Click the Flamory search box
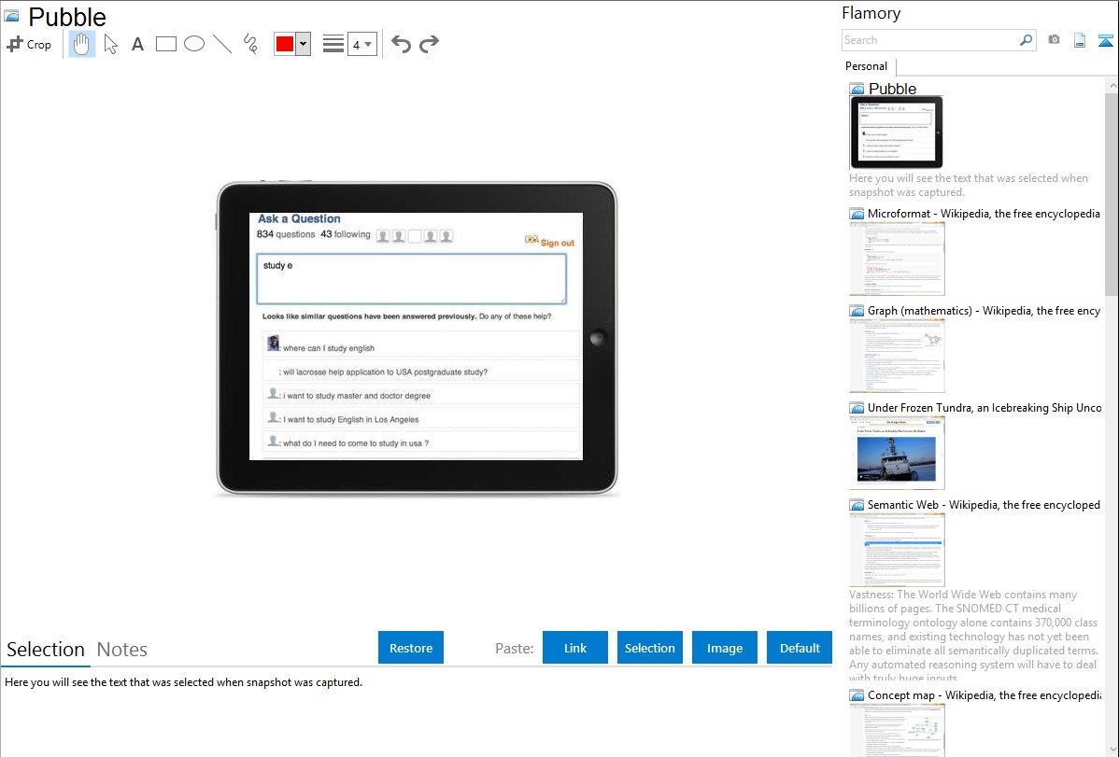Image resolution: width=1119 pixels, height=757 pixels. pos(930,40)
